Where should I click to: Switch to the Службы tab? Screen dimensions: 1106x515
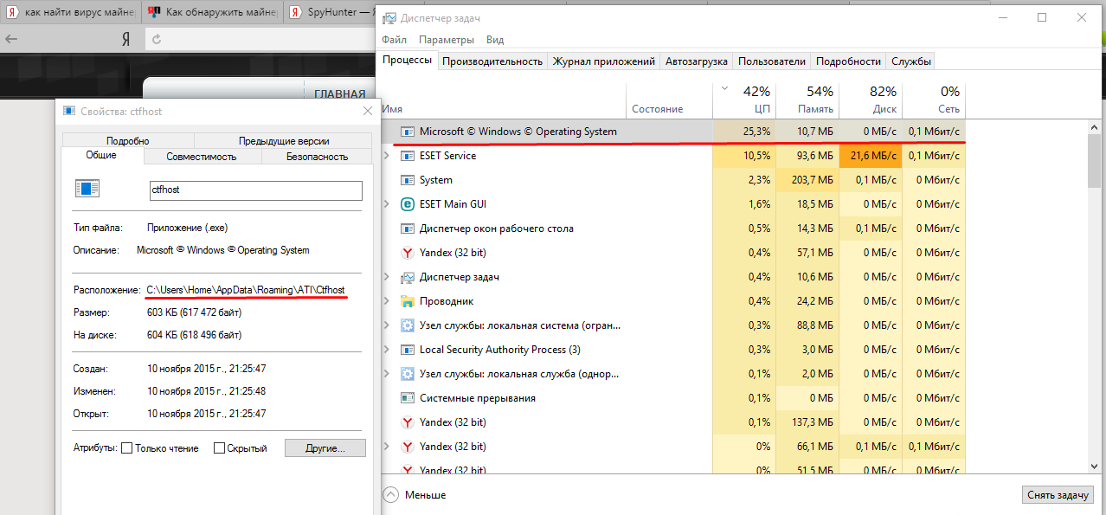[911, 61]
